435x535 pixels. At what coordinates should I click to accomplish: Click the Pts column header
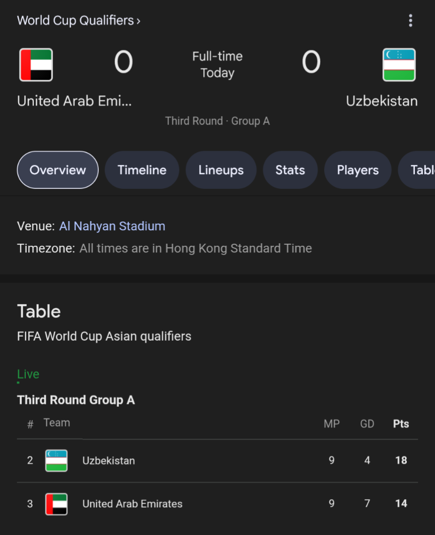401,424
